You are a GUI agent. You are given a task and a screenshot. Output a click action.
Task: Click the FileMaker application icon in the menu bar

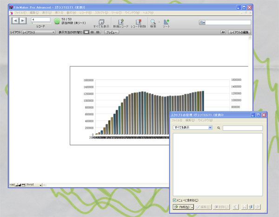pyautogui.click(x=11, y=13)
